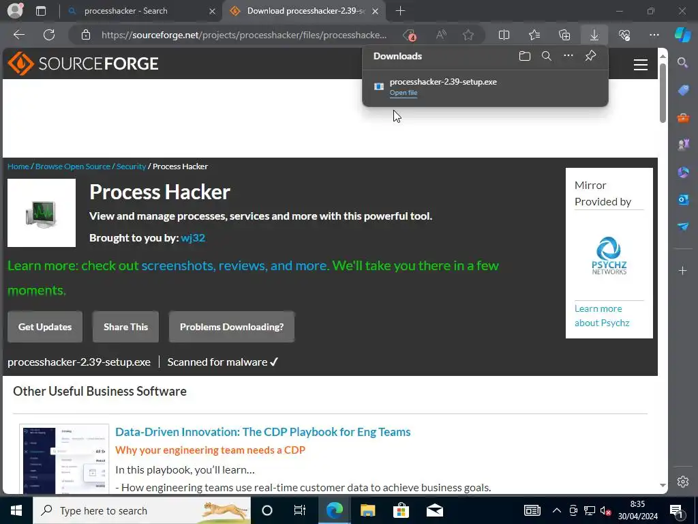698x524 pixels.
Task: Click the Process Hacker project icon
Action: click(x=42, y=213)
